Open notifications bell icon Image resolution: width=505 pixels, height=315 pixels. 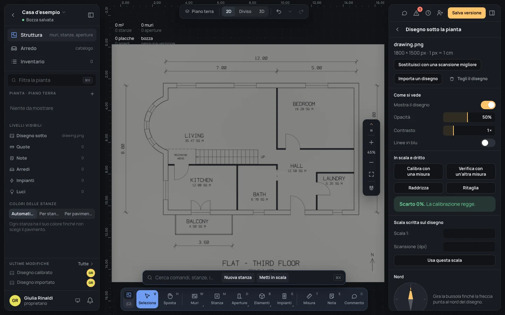coord(90,300)
